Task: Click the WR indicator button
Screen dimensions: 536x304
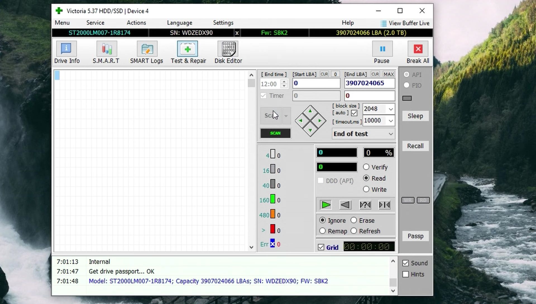Action: point(408,200)
